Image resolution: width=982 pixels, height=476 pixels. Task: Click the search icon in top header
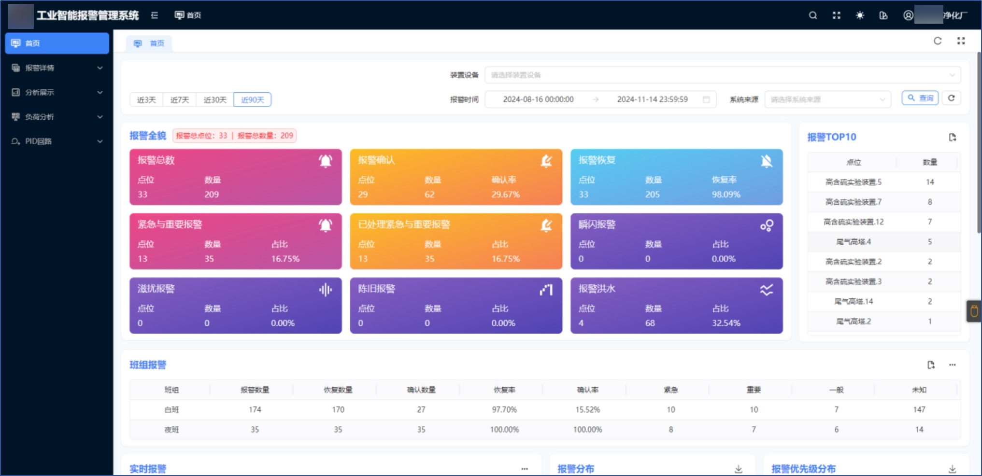(813, 15)
